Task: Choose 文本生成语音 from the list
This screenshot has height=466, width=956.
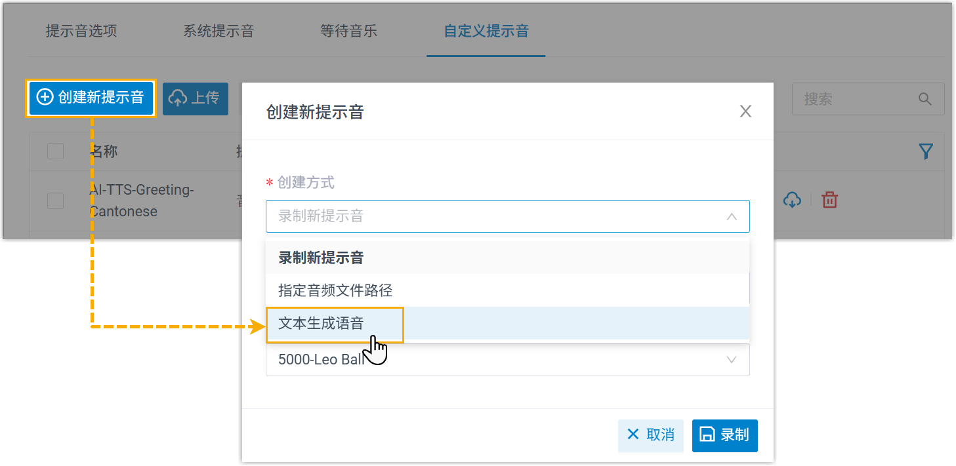Action: 322,323
